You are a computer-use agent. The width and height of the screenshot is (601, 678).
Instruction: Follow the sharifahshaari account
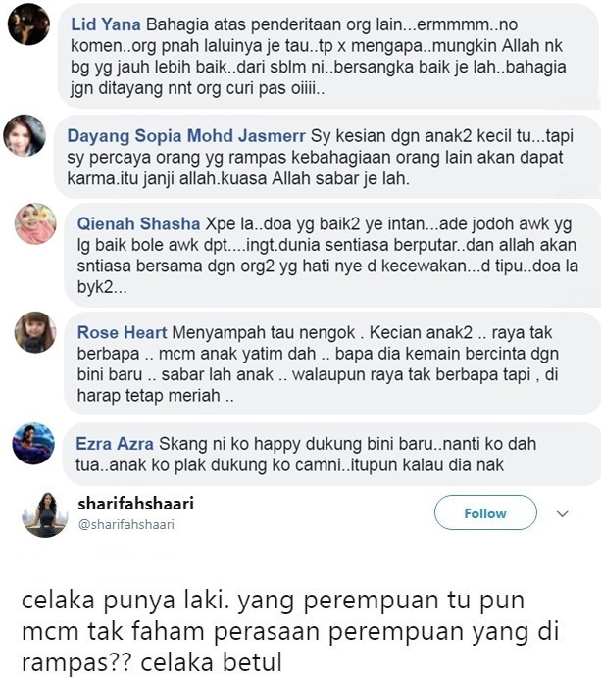[485, 513]
